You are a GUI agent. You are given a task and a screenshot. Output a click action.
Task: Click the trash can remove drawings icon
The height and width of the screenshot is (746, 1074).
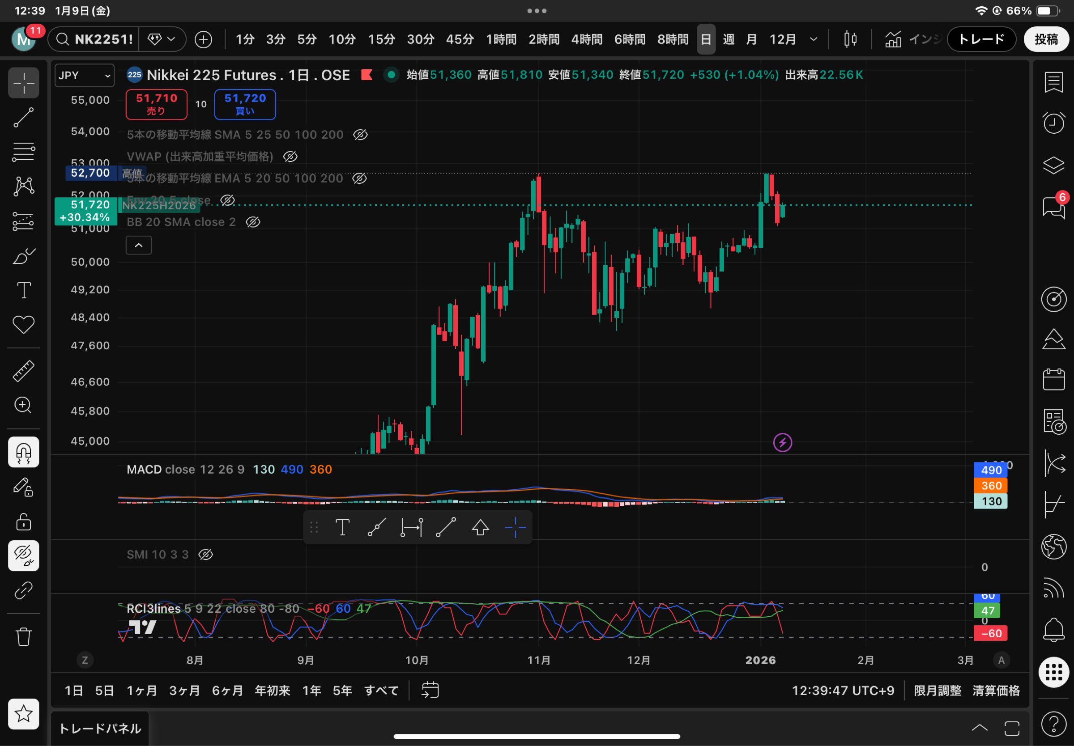click(23, 636)
